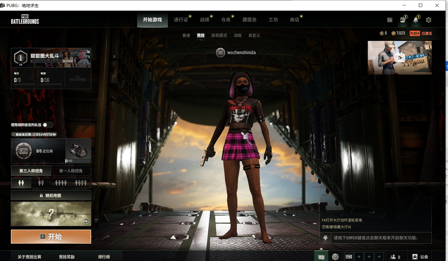Open the chat bubble icon in bottom bar

pos(321,257)
